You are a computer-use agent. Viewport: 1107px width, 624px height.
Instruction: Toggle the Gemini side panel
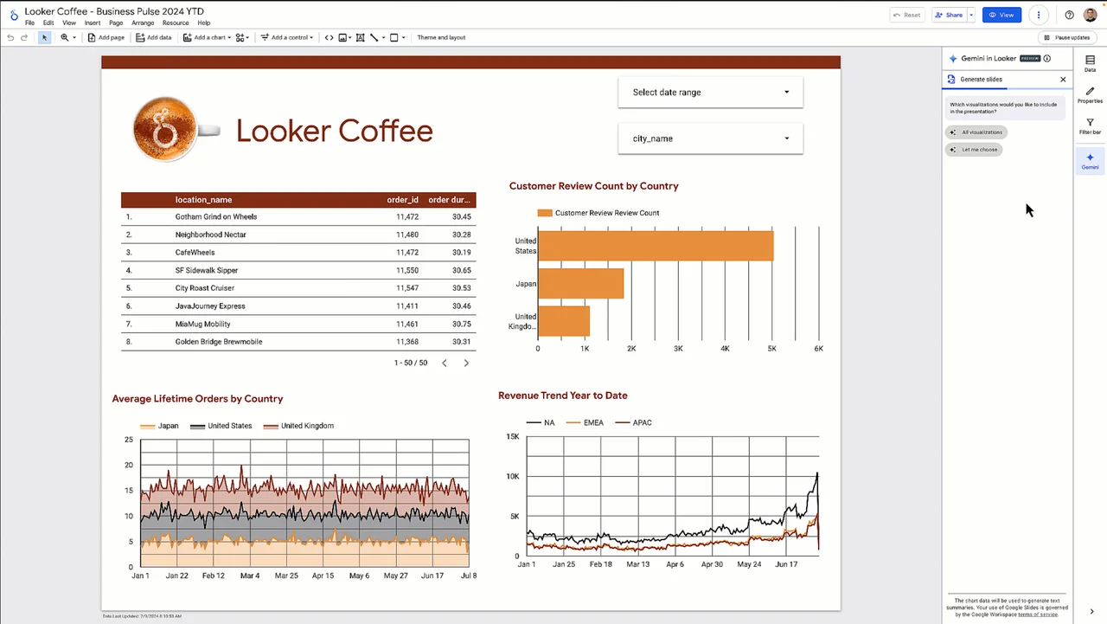[x=1090, y=161]
